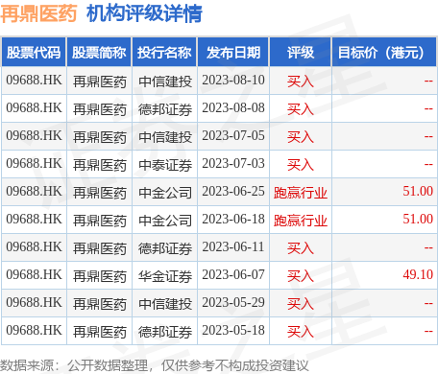Viewport: 438px width, 374px height.
Task: Click date cell 2023-08-10
Action: 233,80
